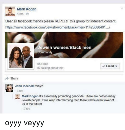Click the 3 hrs comment timestamp
Image resolution: width=125 pixels, height=130 pixels.
coord(20,91)
